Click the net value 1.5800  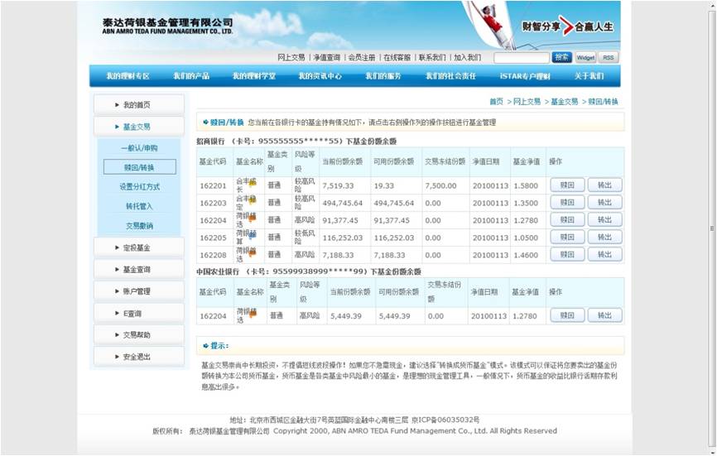coord(526,186)
